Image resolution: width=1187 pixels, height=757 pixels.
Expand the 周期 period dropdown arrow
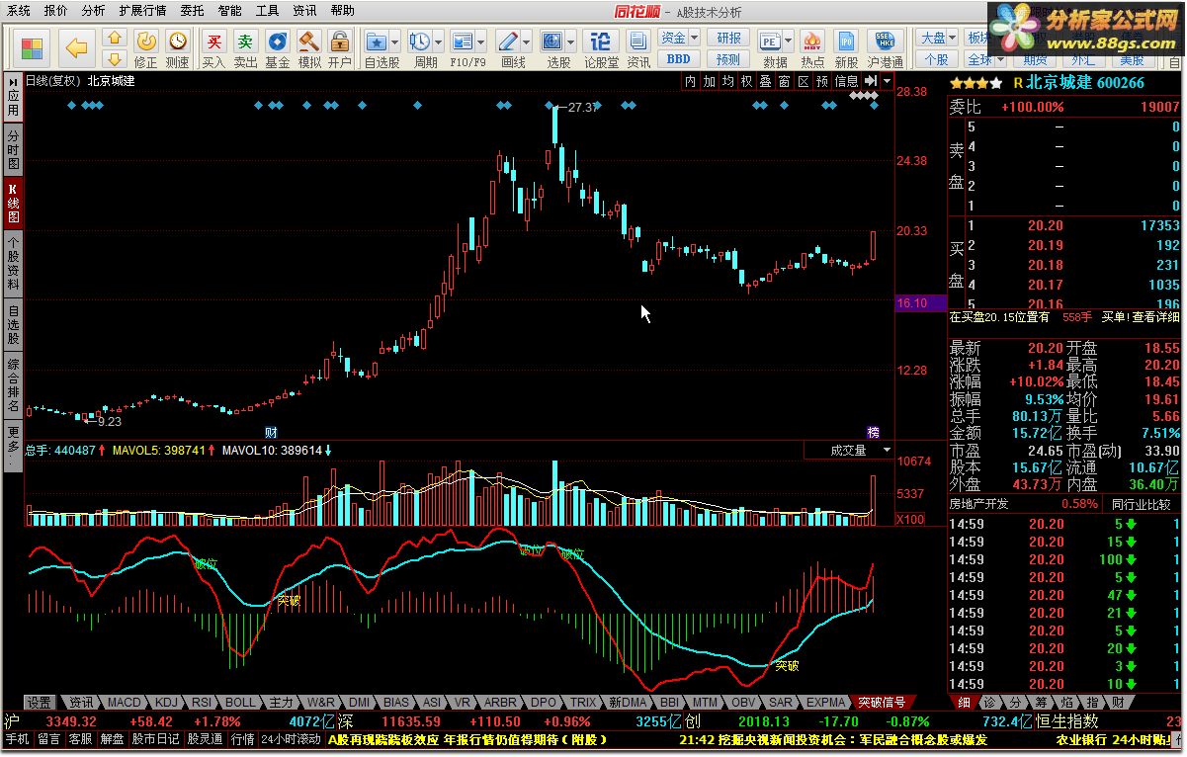[438, 42]
